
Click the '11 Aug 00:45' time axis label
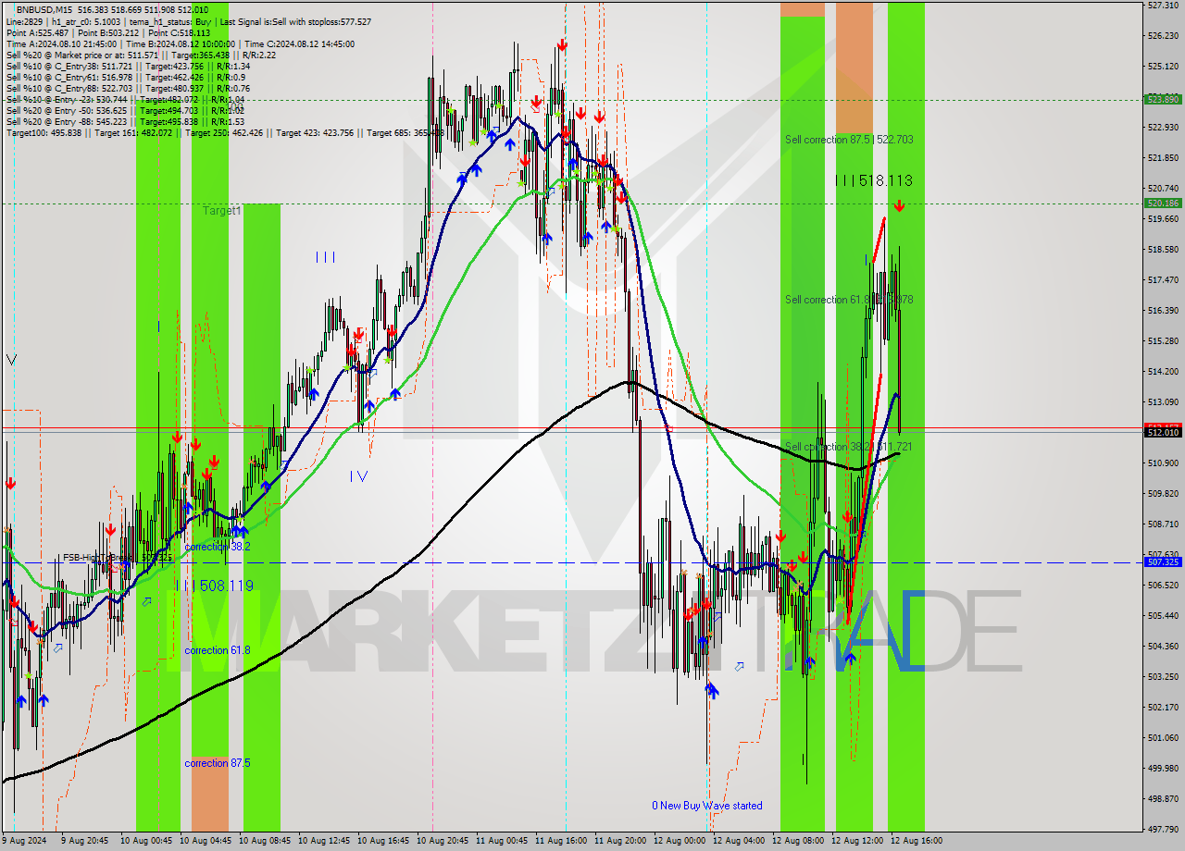[x=502, y=841]
